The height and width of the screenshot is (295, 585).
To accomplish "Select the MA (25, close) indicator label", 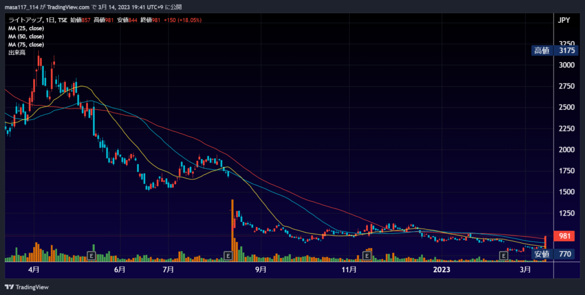I will point(26,29).
